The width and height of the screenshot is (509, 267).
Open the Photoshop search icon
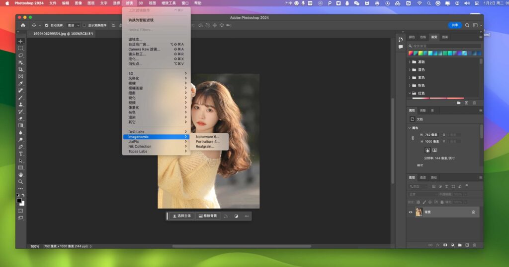click(467, 25)
